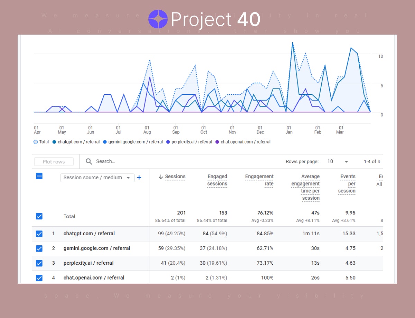Image resolution: width=415 pixels, height=318 pixels.
Task: Click the chatgpt.com / referral row label
Action: [x=89, y=234]
